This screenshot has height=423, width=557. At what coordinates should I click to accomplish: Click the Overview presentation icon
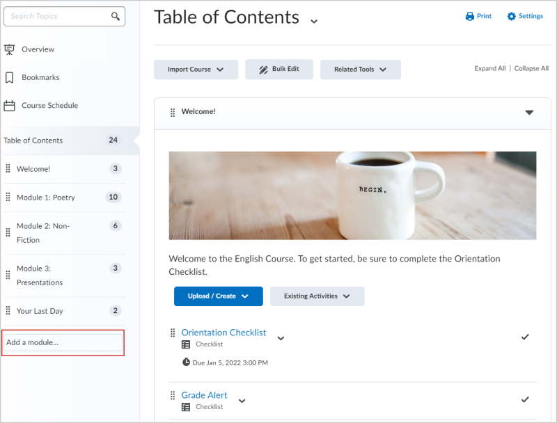pos(9,49)
